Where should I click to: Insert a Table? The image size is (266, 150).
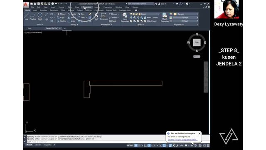(113, 21)
